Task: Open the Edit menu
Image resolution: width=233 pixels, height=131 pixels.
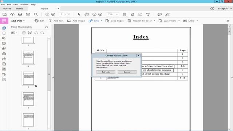Action: (9, 4)
